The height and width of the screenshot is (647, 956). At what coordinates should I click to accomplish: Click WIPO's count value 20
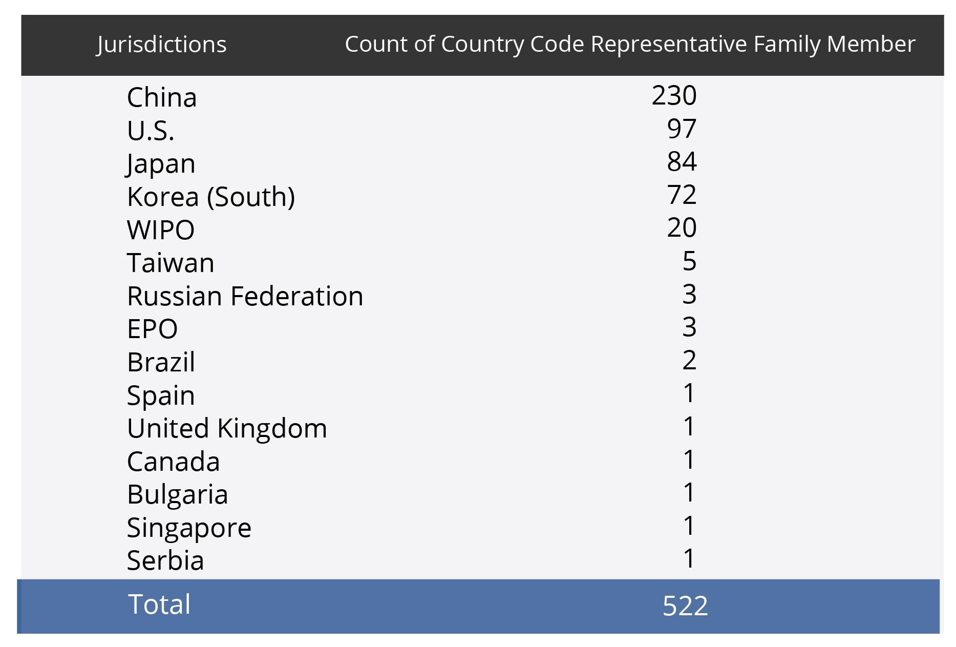682,227
